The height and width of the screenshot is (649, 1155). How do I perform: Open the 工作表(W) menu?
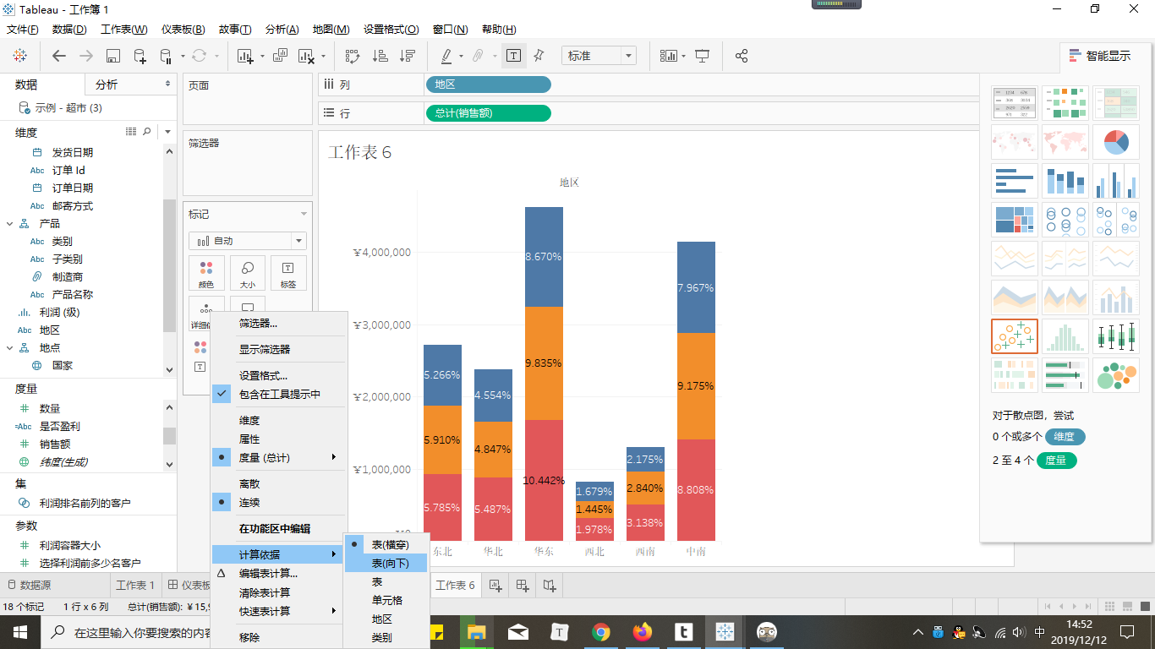[124, 30]
